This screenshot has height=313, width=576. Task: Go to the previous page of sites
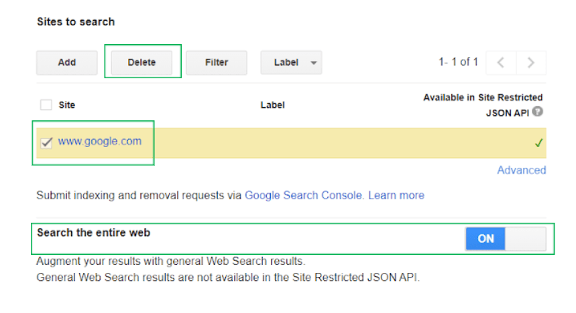(501, 63)
